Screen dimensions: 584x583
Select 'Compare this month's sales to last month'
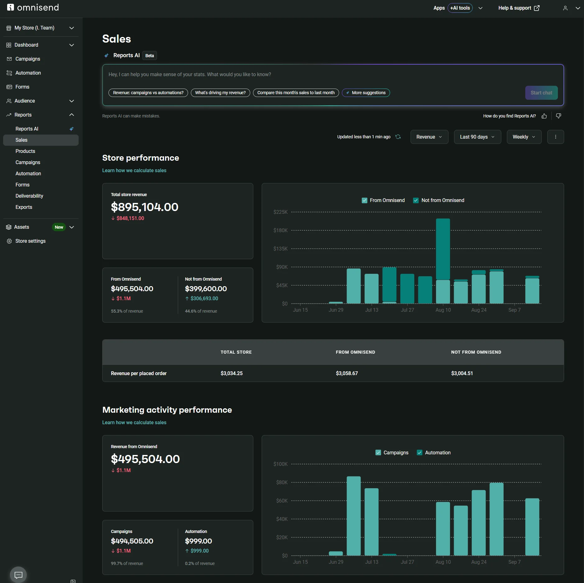(x=296, y=93)
